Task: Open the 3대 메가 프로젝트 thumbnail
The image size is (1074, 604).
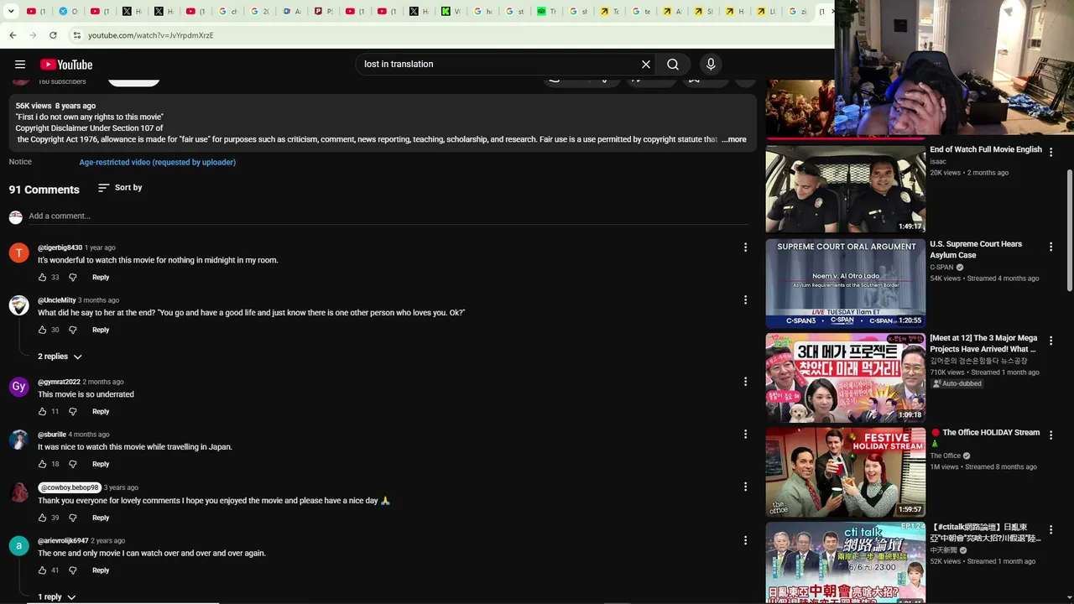Action: pyautogui.click(x=845, y=378)
